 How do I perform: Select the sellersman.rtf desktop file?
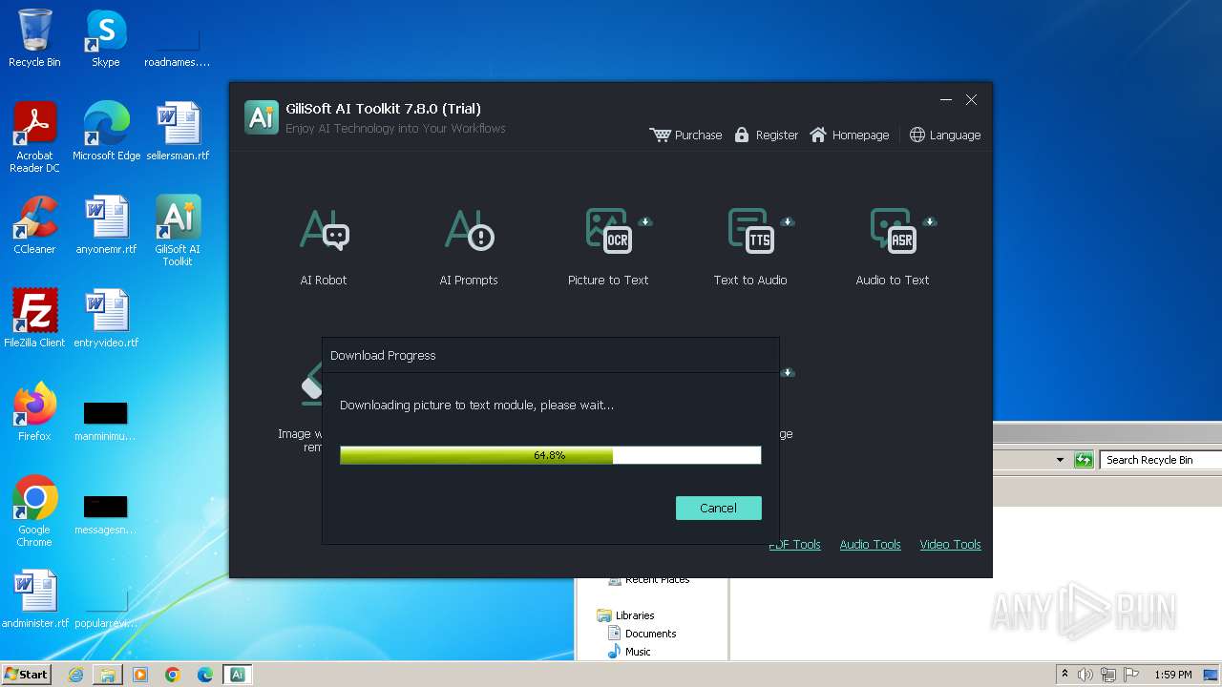pos(178,132)
